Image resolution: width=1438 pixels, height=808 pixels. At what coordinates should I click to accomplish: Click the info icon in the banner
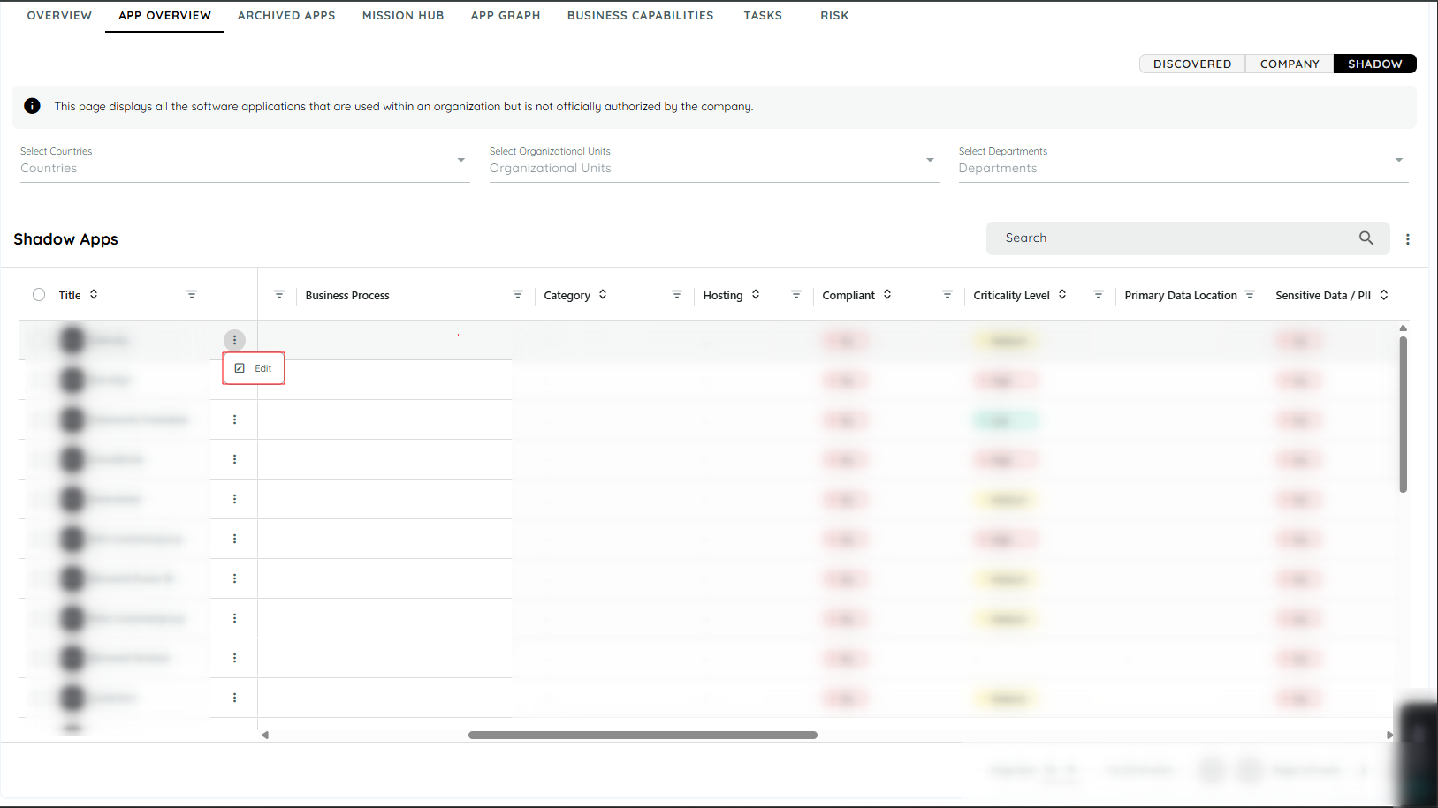coord(32,106)
